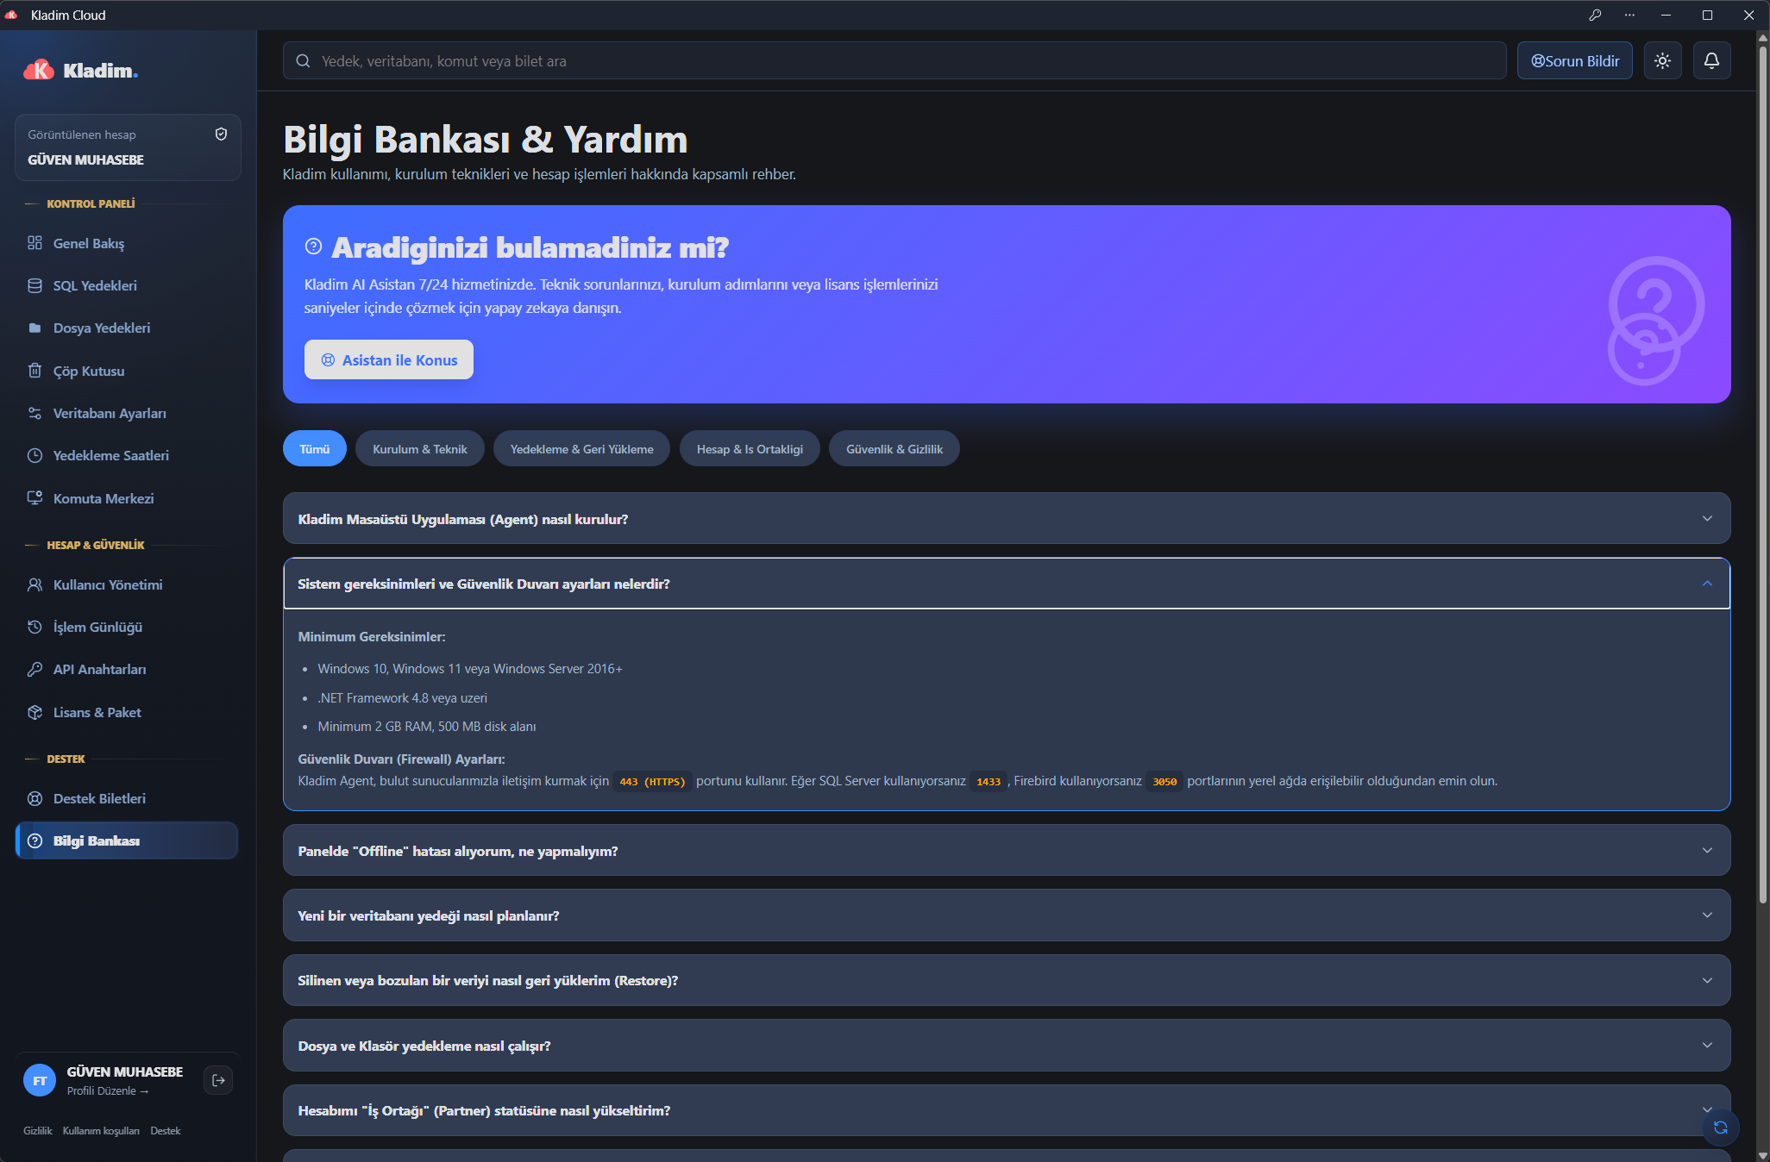
Task: Open Genel Bakış dashboard icon
Action: coord(35,243)
